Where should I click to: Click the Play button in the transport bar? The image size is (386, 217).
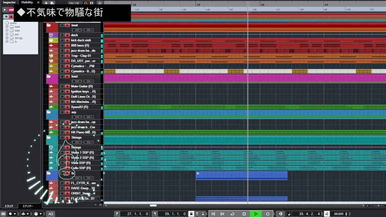[255, 214]
